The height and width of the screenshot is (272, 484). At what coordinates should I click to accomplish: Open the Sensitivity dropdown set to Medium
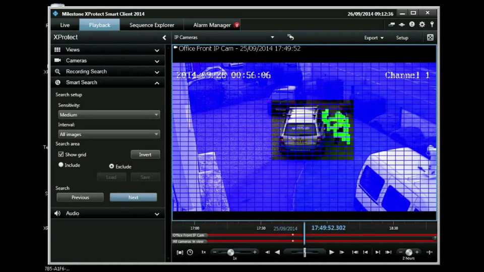tap(109, 115)
